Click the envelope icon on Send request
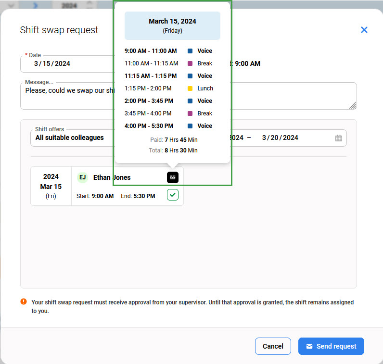Image resolution: width=383 pixels, height=364 pixels. (x=309, y=346)
